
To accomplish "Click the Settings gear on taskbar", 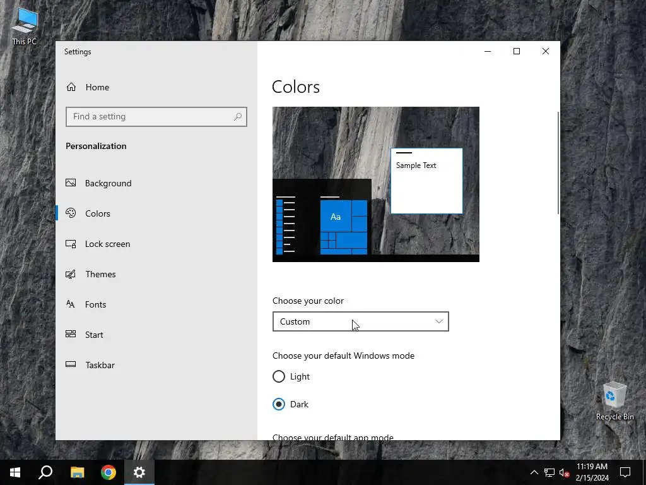I will (139, 472).
